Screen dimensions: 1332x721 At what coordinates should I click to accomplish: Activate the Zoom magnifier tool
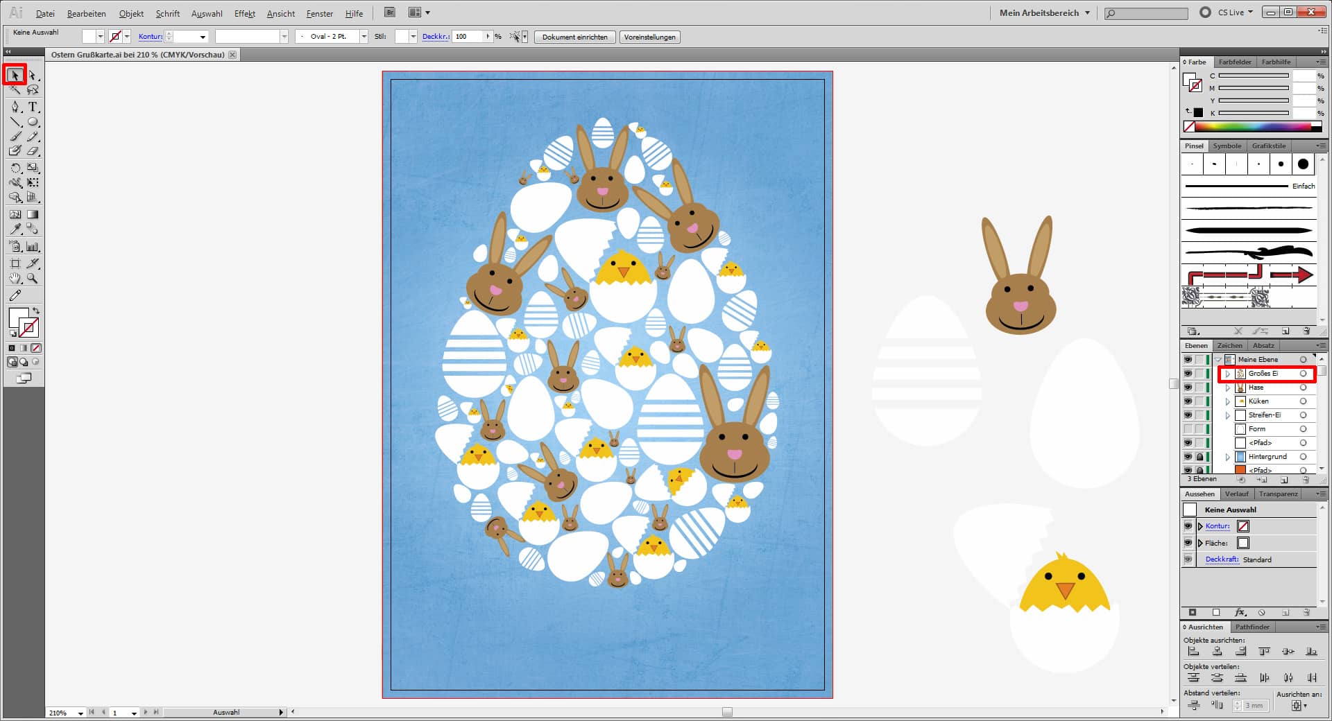pyautogui.click(x=33, y=279)
